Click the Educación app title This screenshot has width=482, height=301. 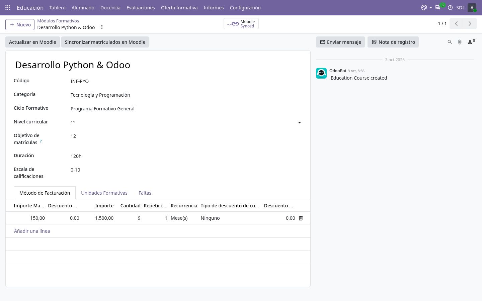click(30, 7)
